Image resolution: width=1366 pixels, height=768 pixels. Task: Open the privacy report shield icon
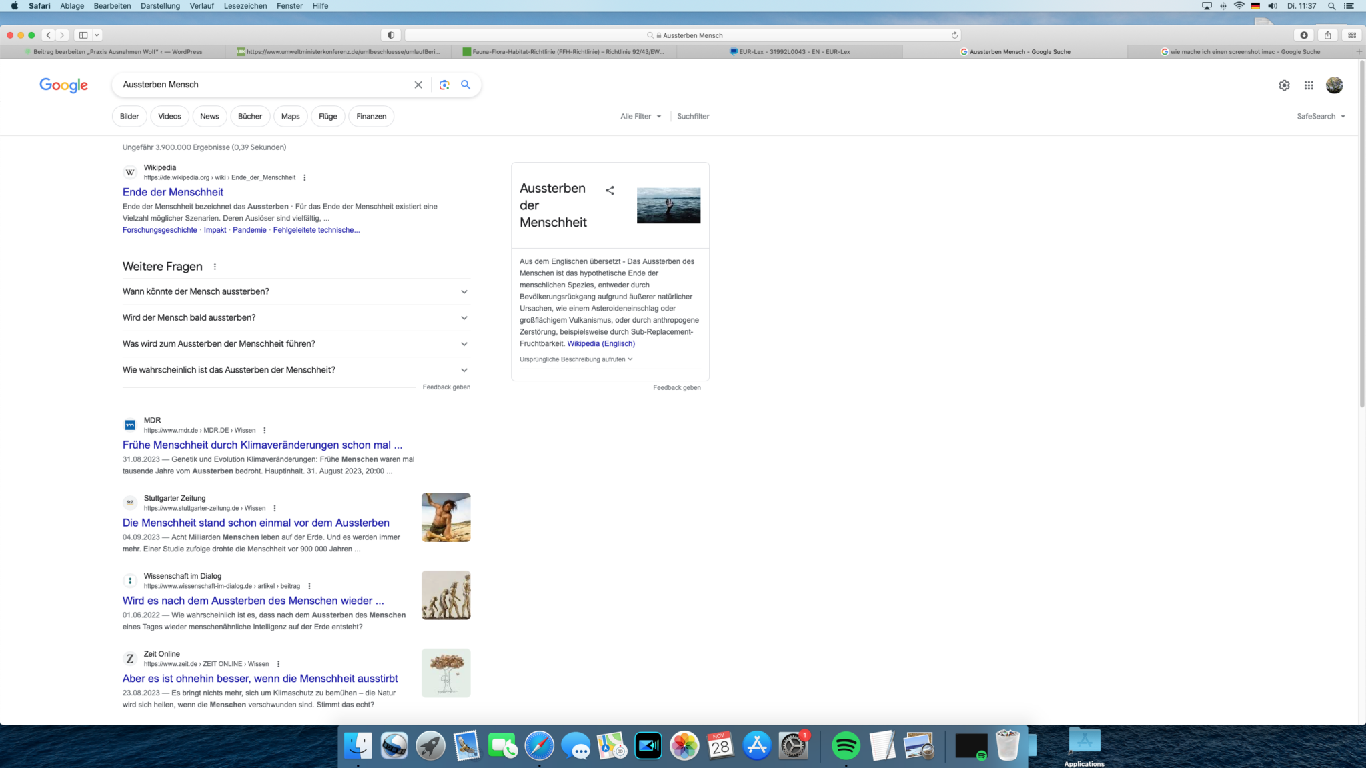(x=391, y=35)
